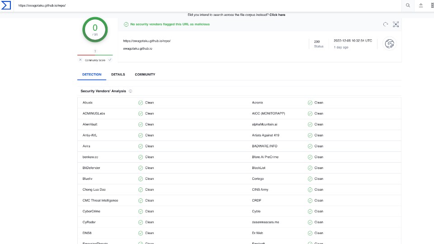
Task: Select the CyberCrime vendor name
Action: point(91,211)
